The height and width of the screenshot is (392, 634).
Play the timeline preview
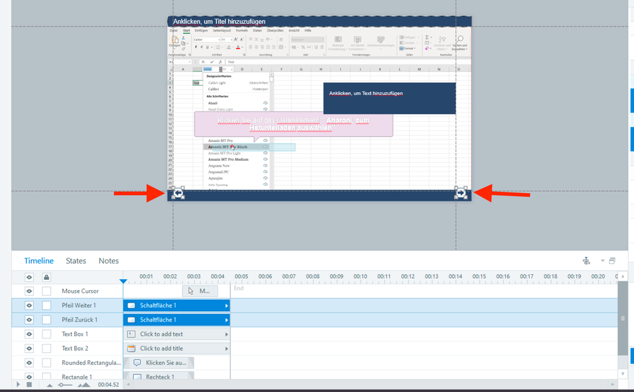(18, 385)
